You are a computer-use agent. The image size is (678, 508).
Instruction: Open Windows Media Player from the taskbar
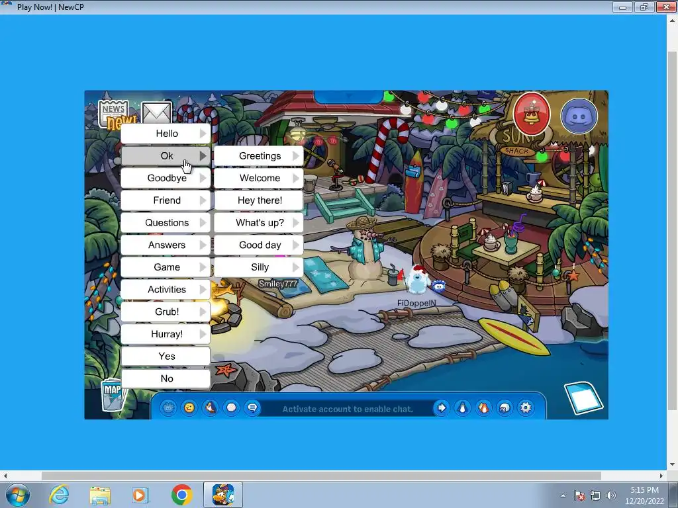point(140,495)
